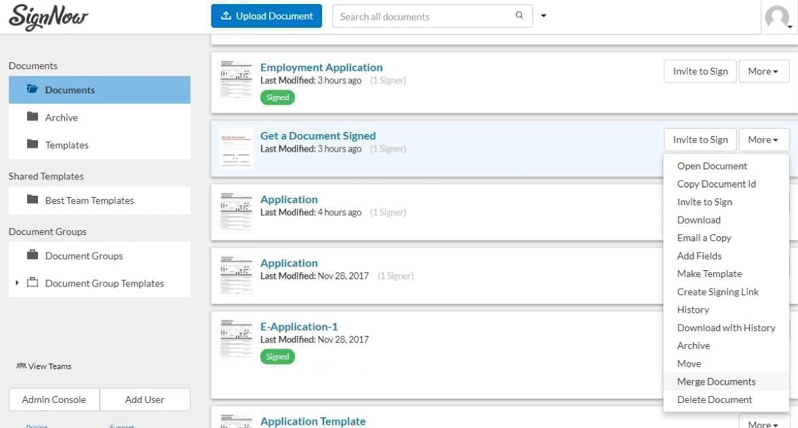Click the Templates folder icon
This screenshot has width=798, height=428.
click(x=33, y=144)
